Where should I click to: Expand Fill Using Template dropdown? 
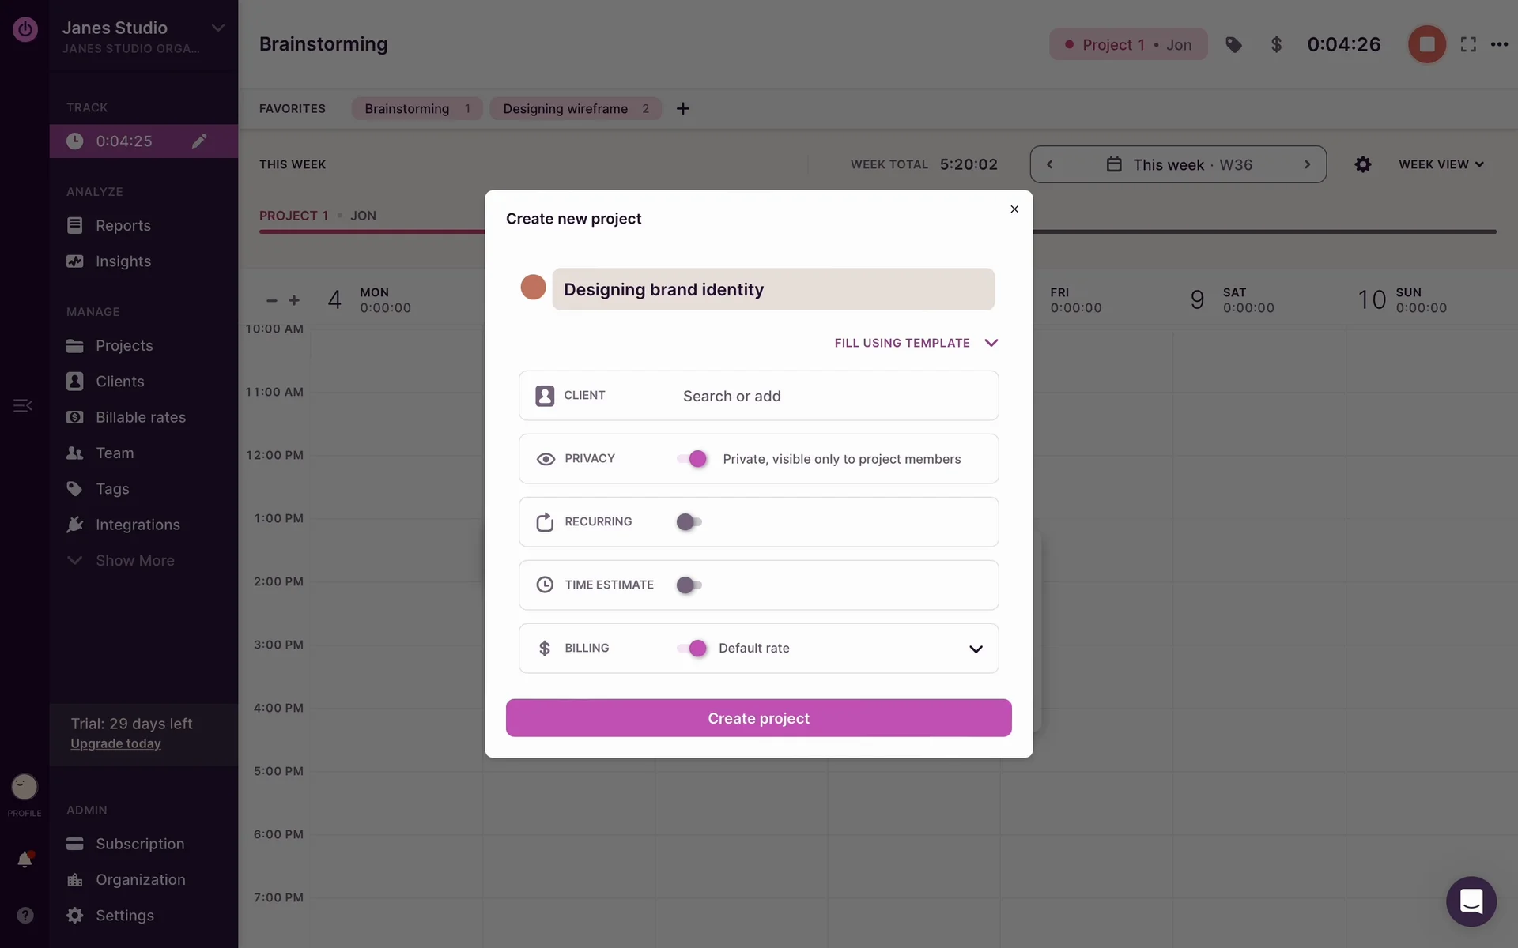click(x=916, y=343)
